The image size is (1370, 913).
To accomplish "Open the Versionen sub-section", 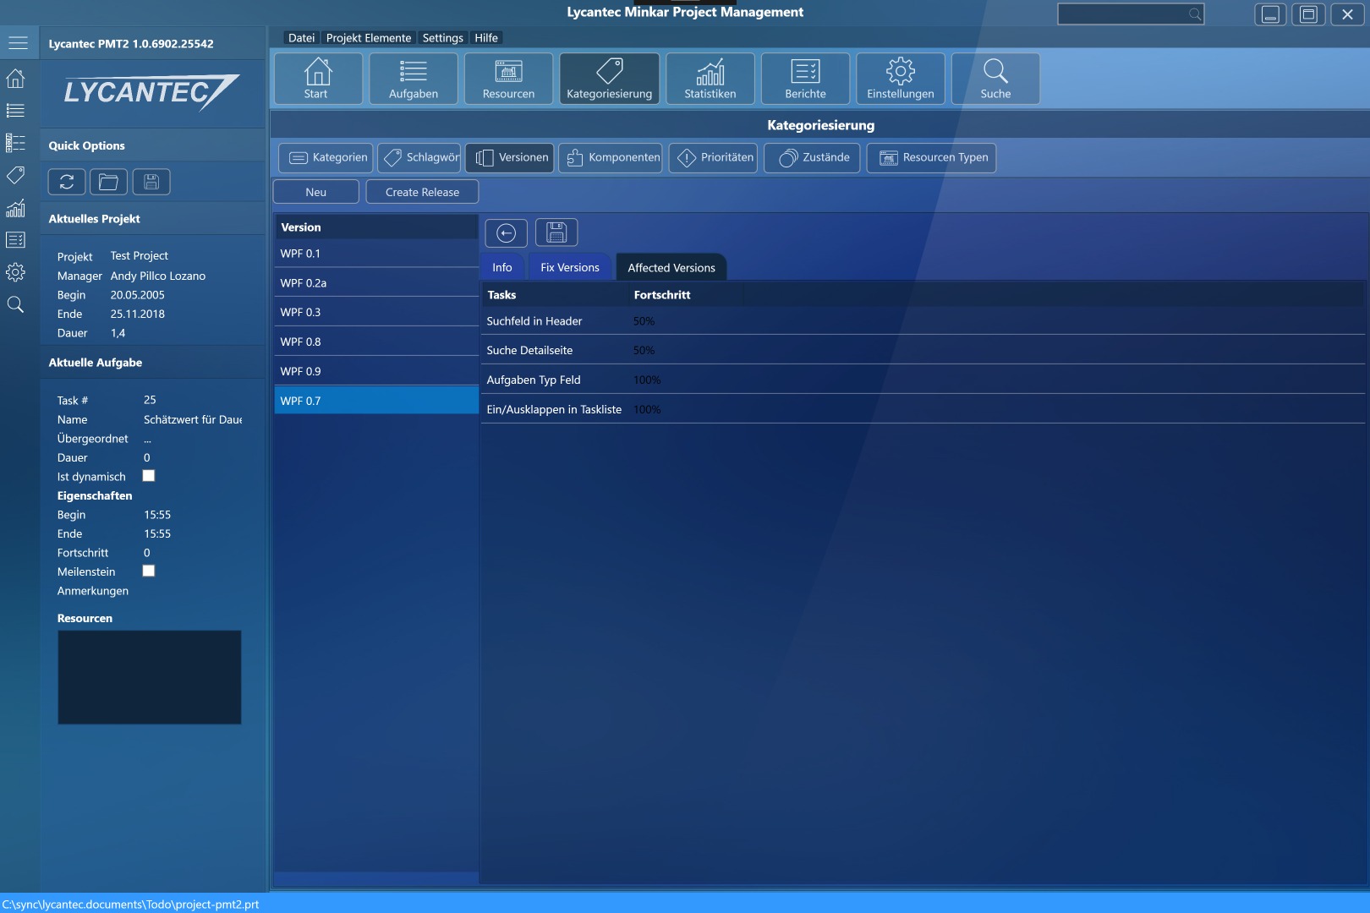I will click(510, 158).
